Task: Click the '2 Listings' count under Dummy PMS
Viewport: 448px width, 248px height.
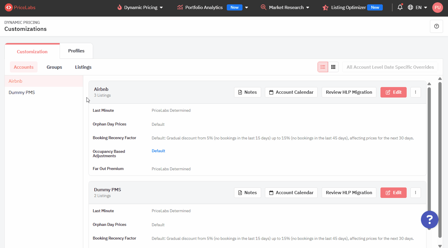Action: coord(102,196)
